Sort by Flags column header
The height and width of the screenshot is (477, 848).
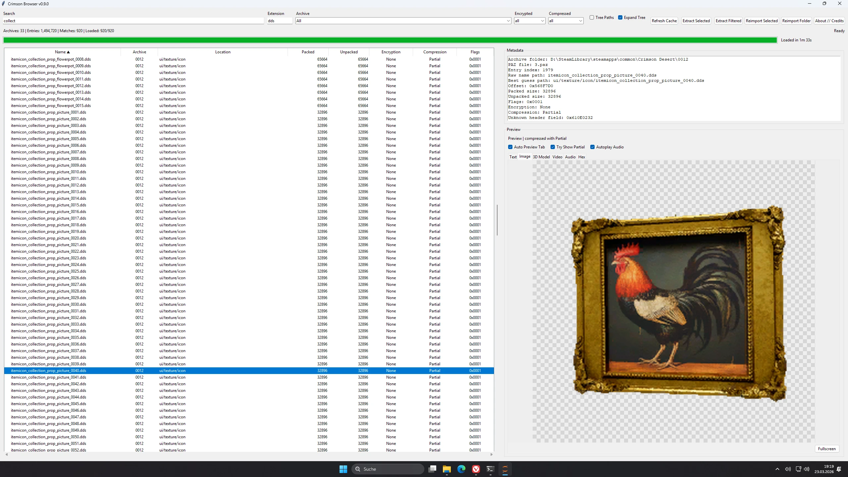(475, 52)
